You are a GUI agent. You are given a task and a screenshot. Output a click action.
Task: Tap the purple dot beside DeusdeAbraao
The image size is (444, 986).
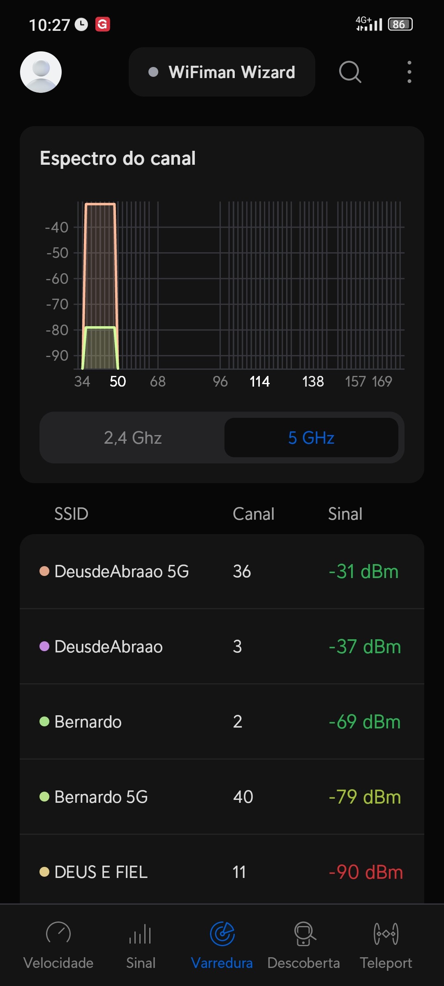click(44, 647)
